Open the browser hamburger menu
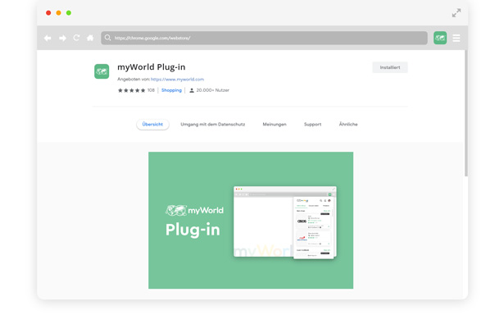 pos(456,38)
